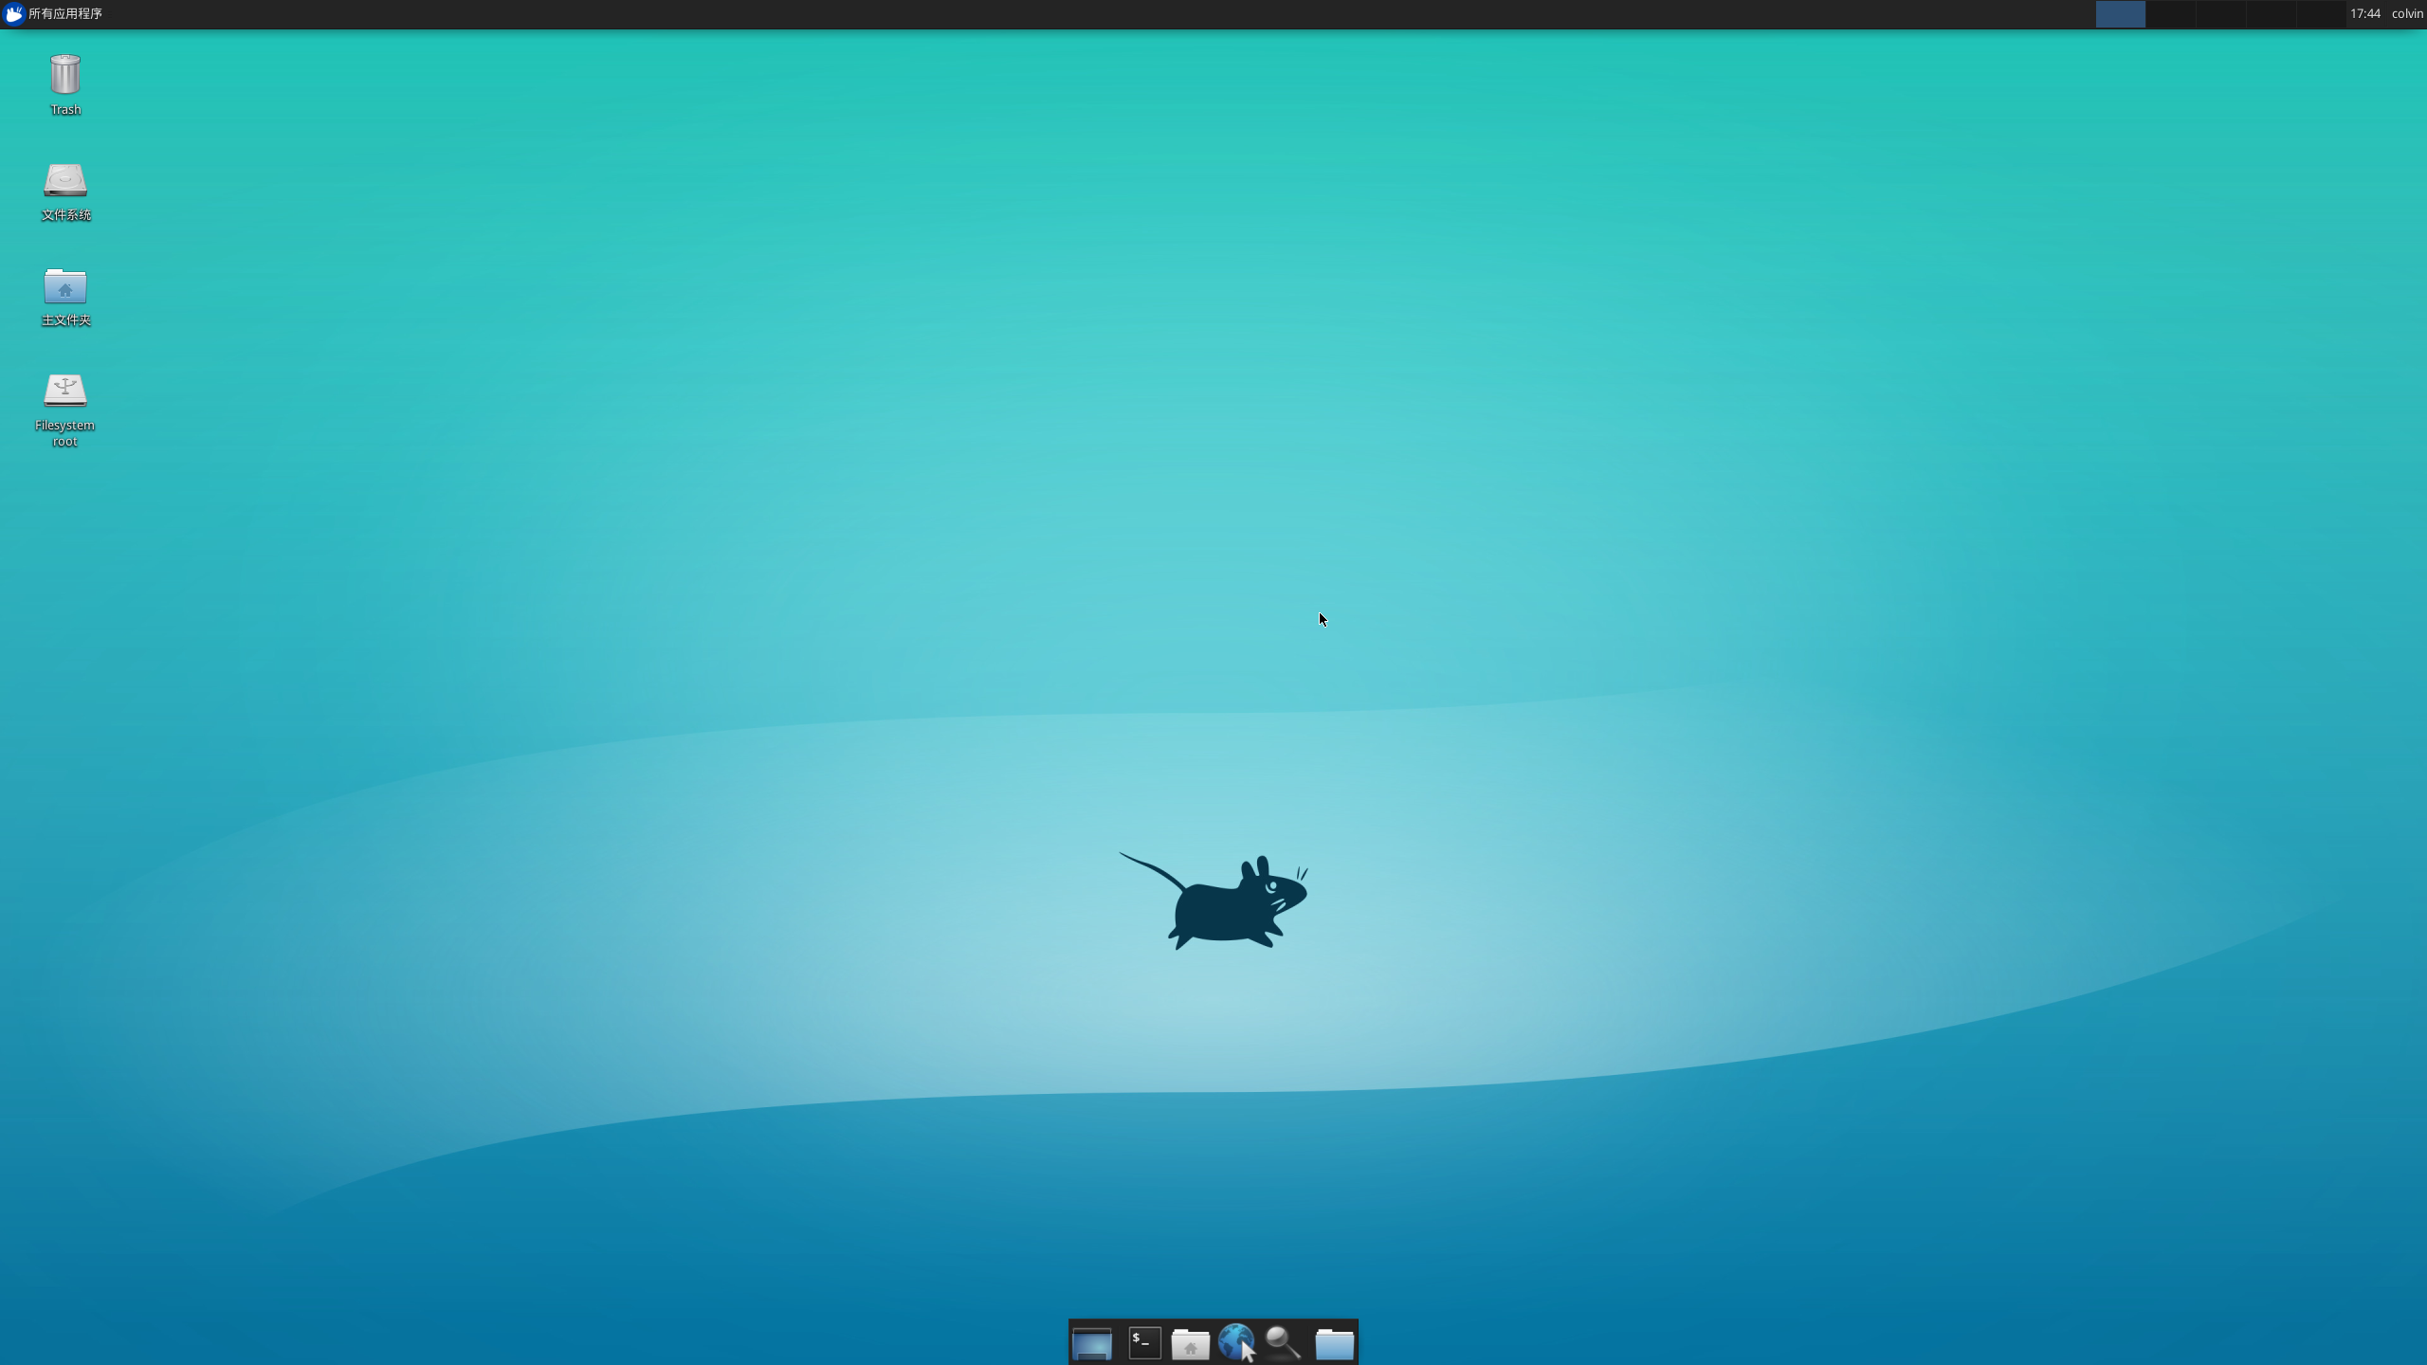Select the 文件系统 drive icon on desktop

pos(65,191)
